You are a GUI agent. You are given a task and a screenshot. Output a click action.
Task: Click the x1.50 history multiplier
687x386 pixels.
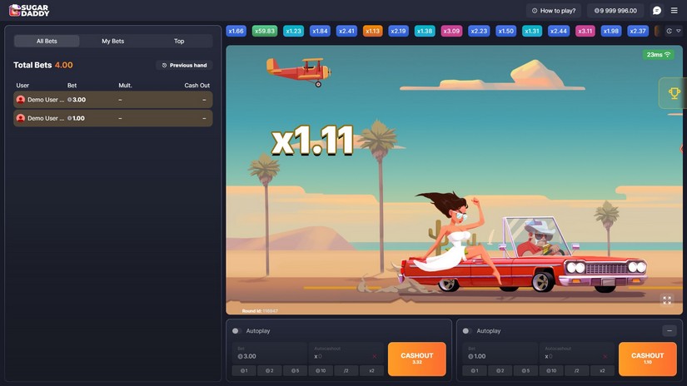click(x=505, y=31)
